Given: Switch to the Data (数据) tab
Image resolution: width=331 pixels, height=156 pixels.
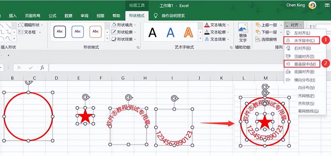Looking at the screenshot, I should pos(68,16).
